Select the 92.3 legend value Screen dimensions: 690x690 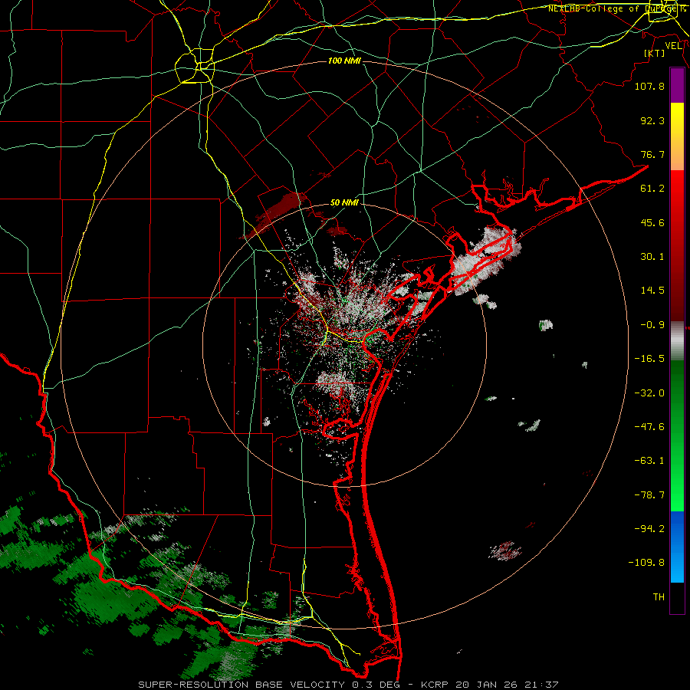pos(652,120)
